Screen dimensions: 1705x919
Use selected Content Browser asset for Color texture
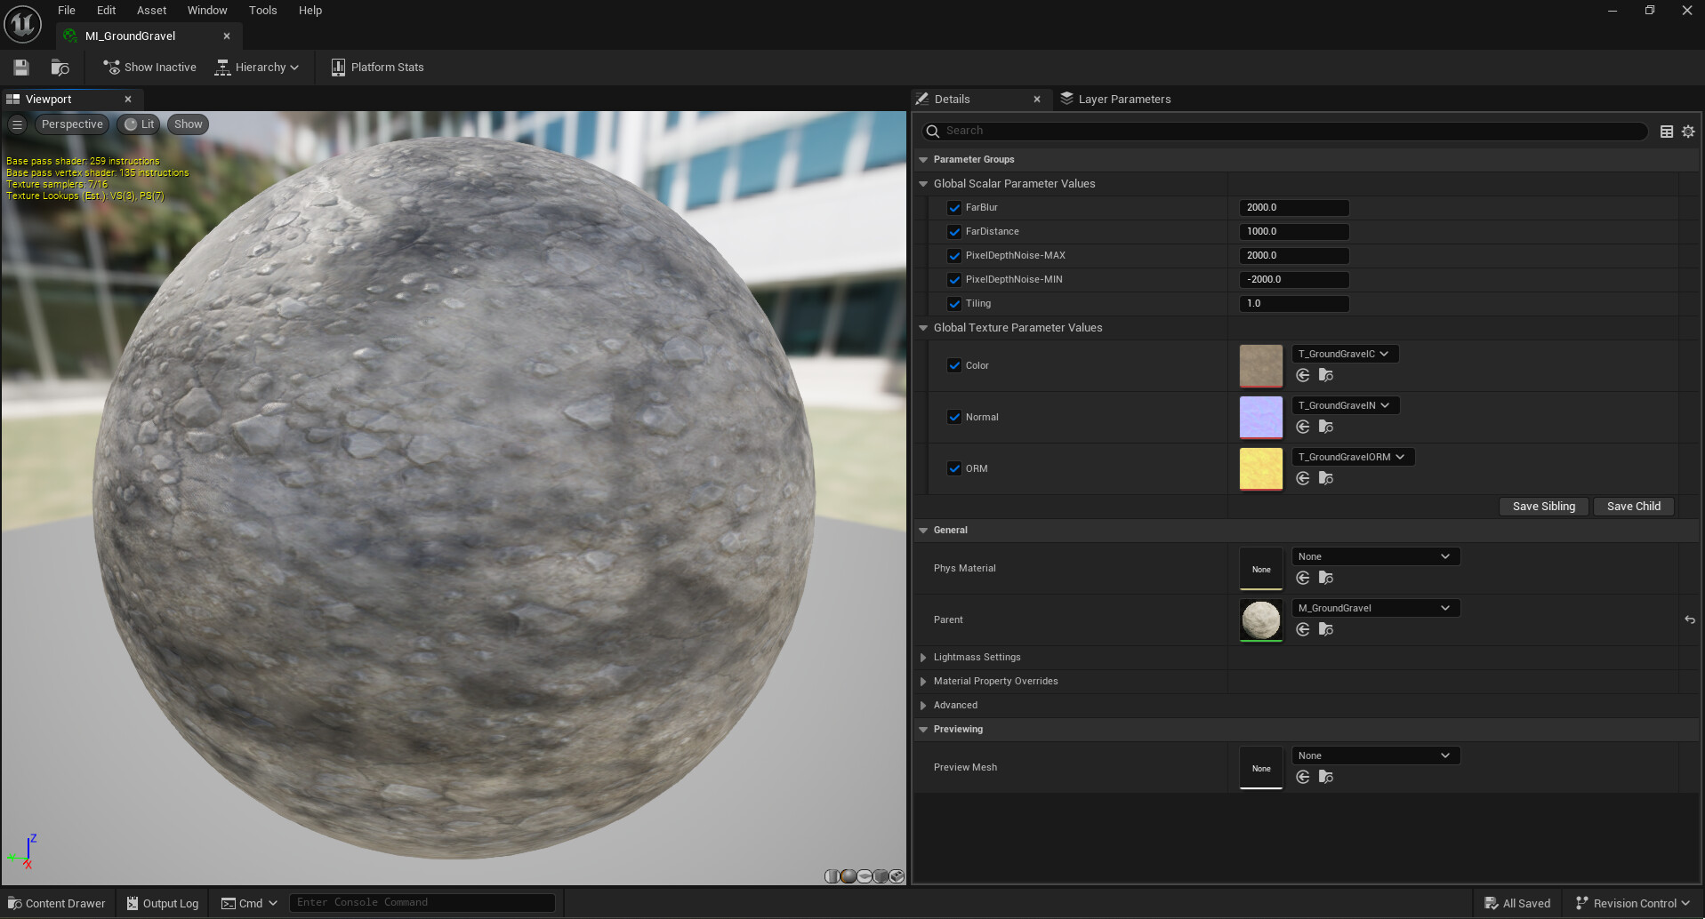[1303, 375]
